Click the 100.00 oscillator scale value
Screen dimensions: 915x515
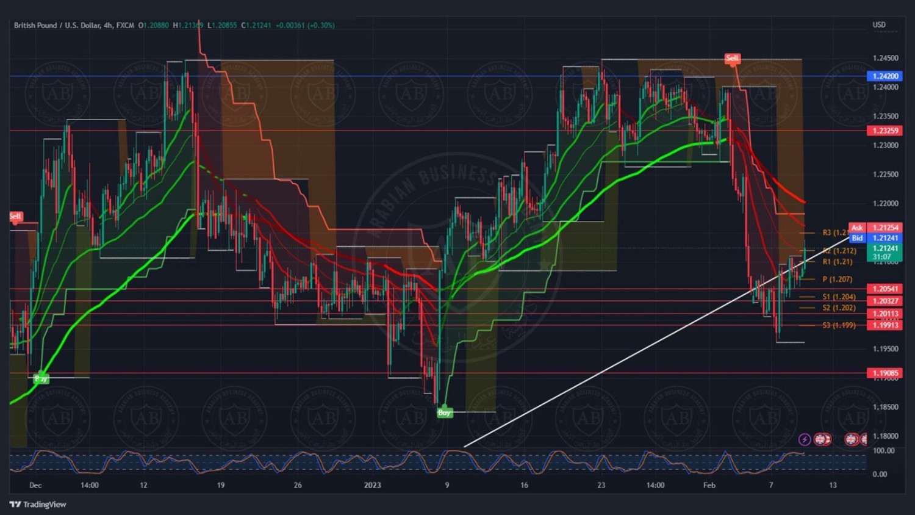883,450
